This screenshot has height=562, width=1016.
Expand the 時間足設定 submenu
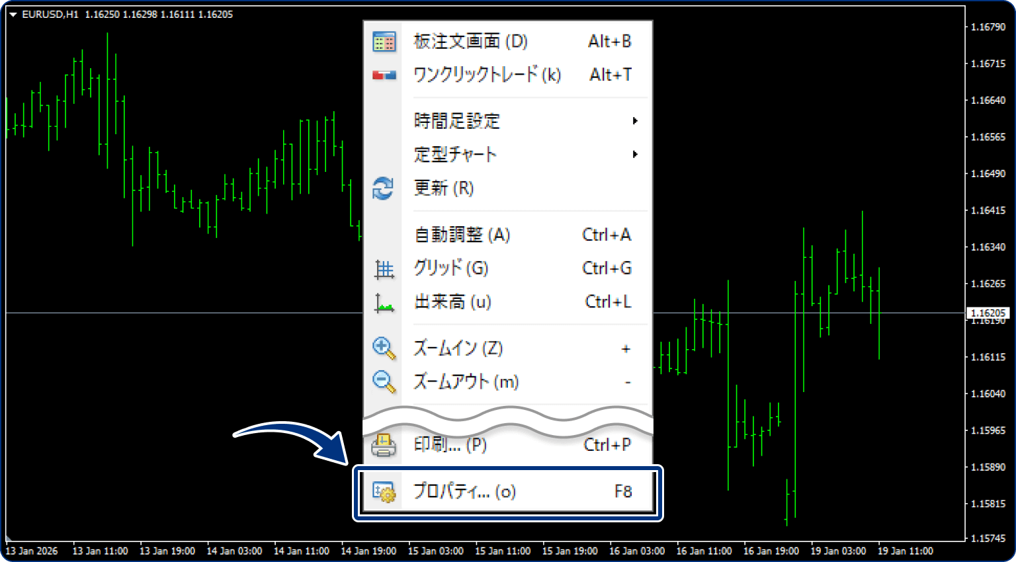tap(456, 121)
